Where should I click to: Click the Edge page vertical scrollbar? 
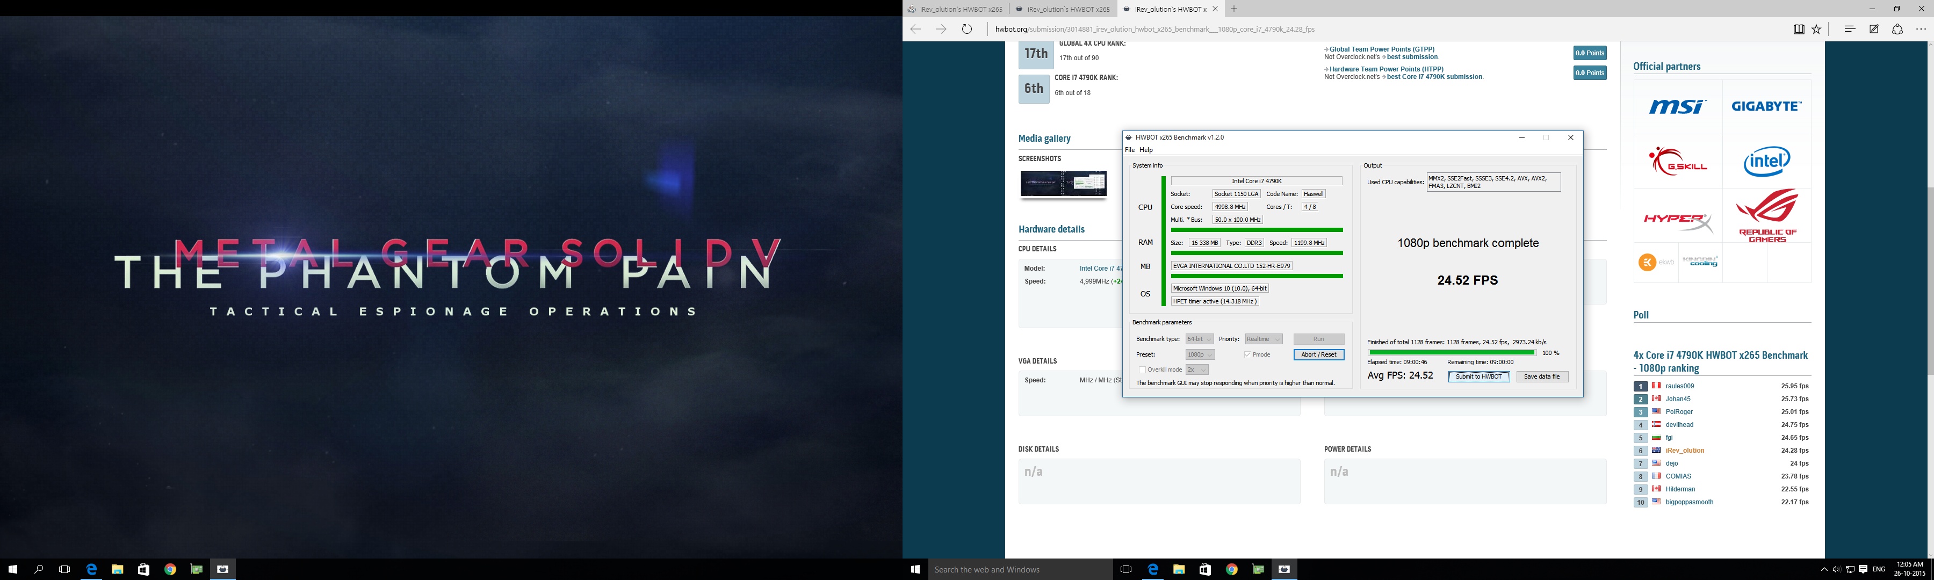(1930, 299)
